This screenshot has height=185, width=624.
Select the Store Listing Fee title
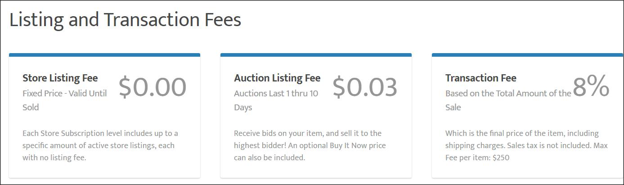[x=60, y=78]
